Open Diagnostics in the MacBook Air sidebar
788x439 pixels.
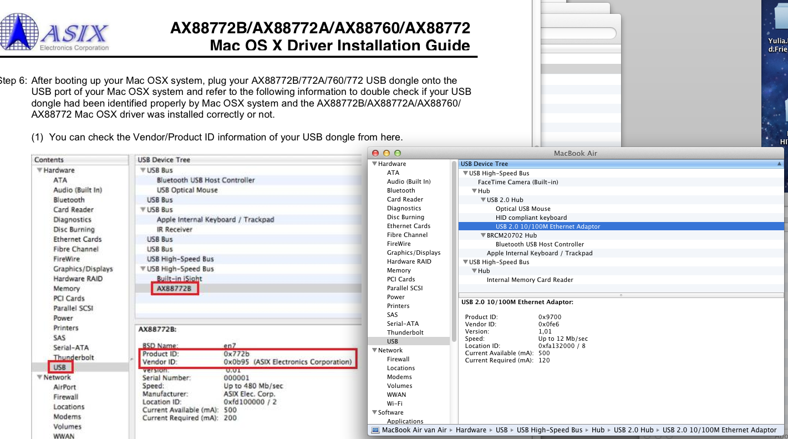click(404, 208)
